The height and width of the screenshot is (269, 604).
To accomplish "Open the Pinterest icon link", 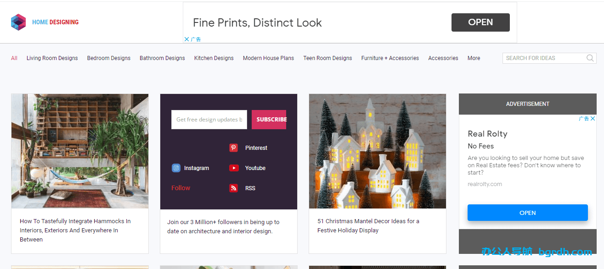I will point(234,148).
